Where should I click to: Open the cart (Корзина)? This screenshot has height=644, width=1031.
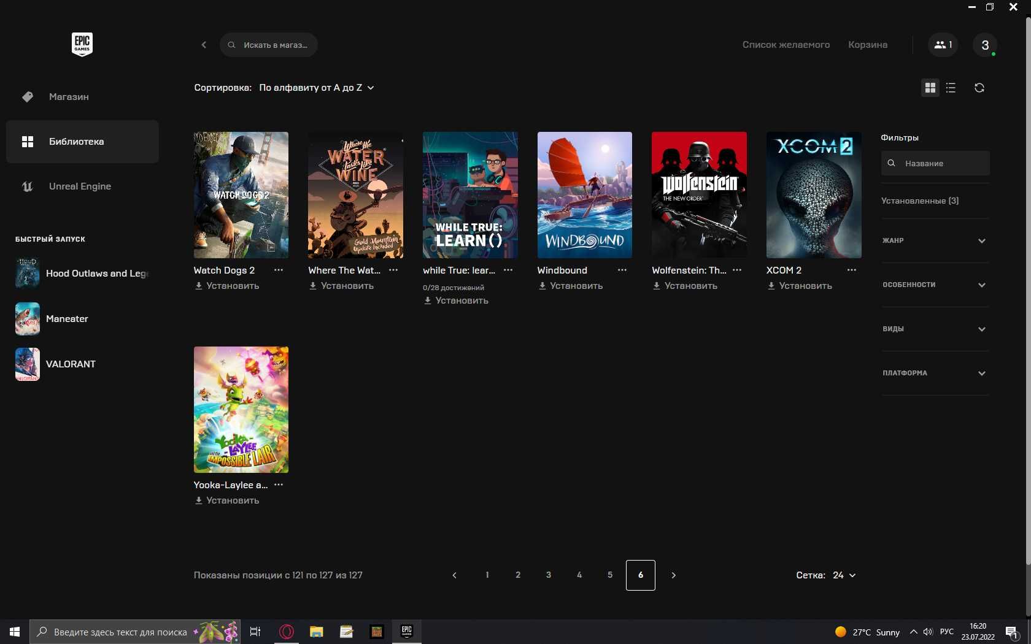(x=868, y=45)
